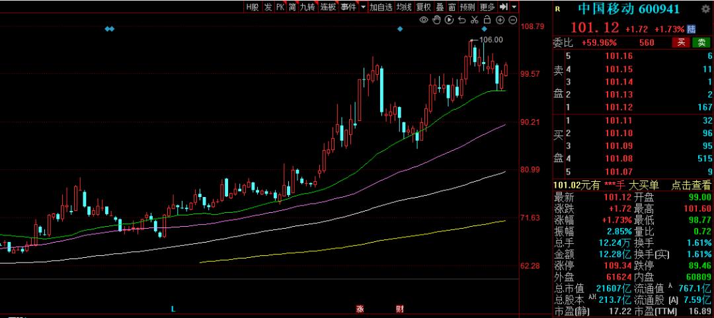The width and height of the screenshot is (714, 318).
Task: Expand the dropdown arrow at toolbar end
Action: point(514,7)
